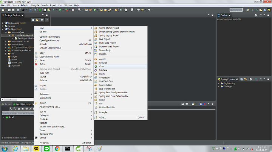Choose Refresh in the context menu

[x=64, y=103]
